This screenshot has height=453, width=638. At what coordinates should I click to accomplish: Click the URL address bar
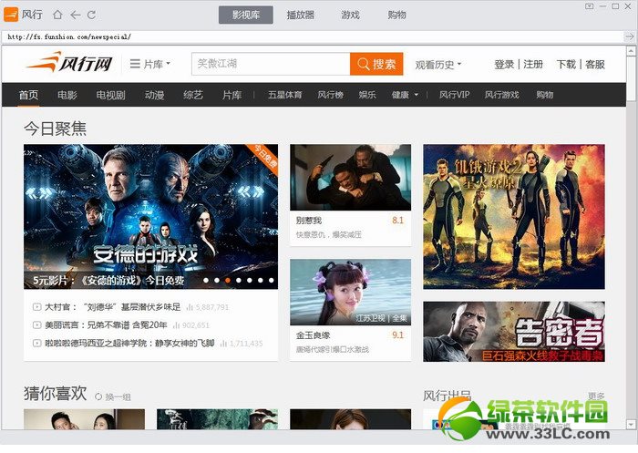(x=313, y=36)
